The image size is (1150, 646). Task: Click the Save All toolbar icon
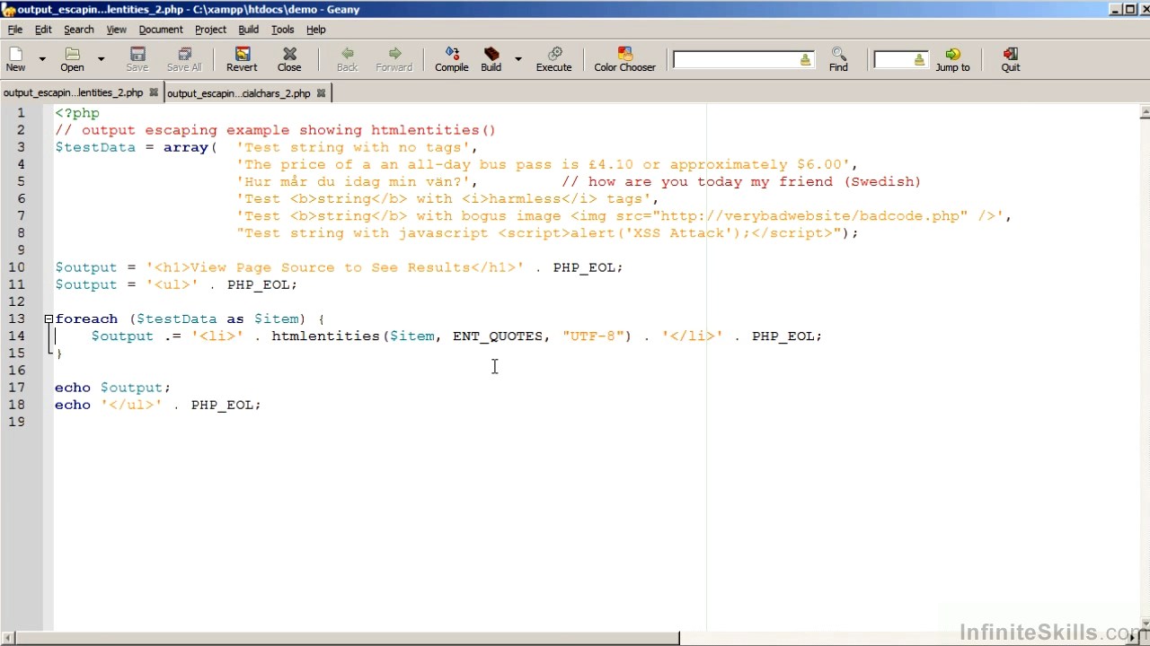tap(184, 59)
